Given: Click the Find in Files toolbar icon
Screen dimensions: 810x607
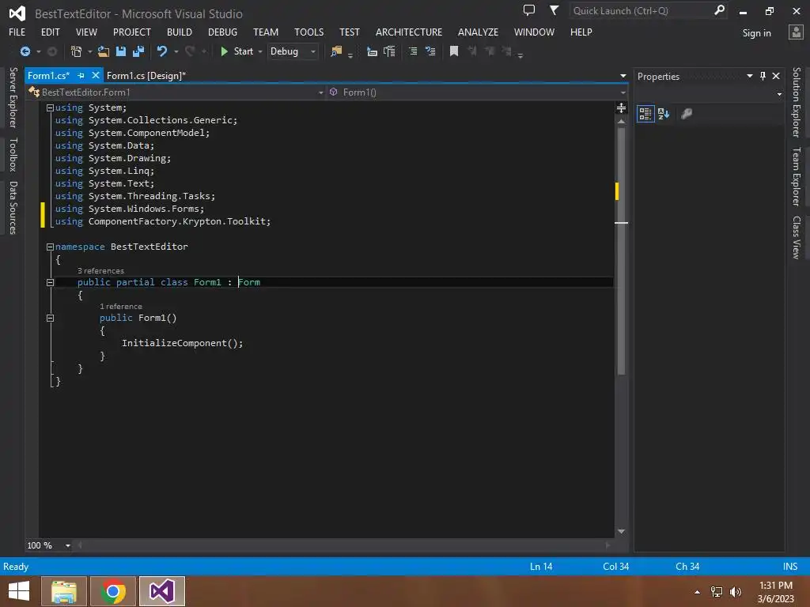Looking at the screenshot, I should (x=336, y=51).
